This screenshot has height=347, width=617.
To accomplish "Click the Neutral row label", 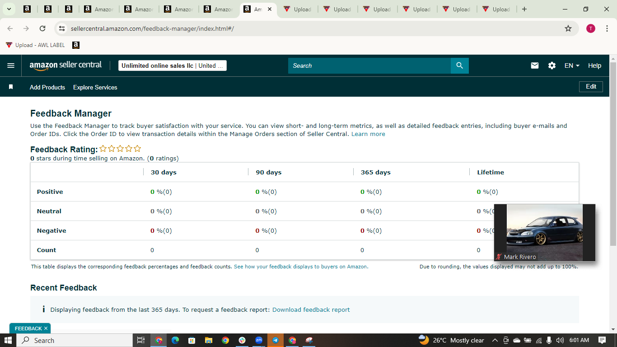I will pyautogui.click(x=49, y=211).
